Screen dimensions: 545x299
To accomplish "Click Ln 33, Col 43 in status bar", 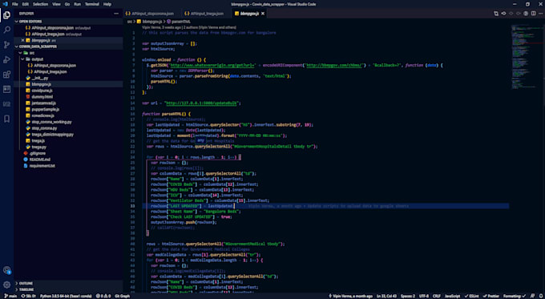I will tap(386, 297).
